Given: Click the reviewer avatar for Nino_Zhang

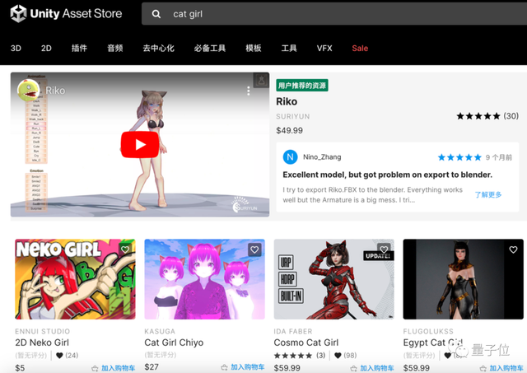Looking at the screenshot, I should point(290,156).
